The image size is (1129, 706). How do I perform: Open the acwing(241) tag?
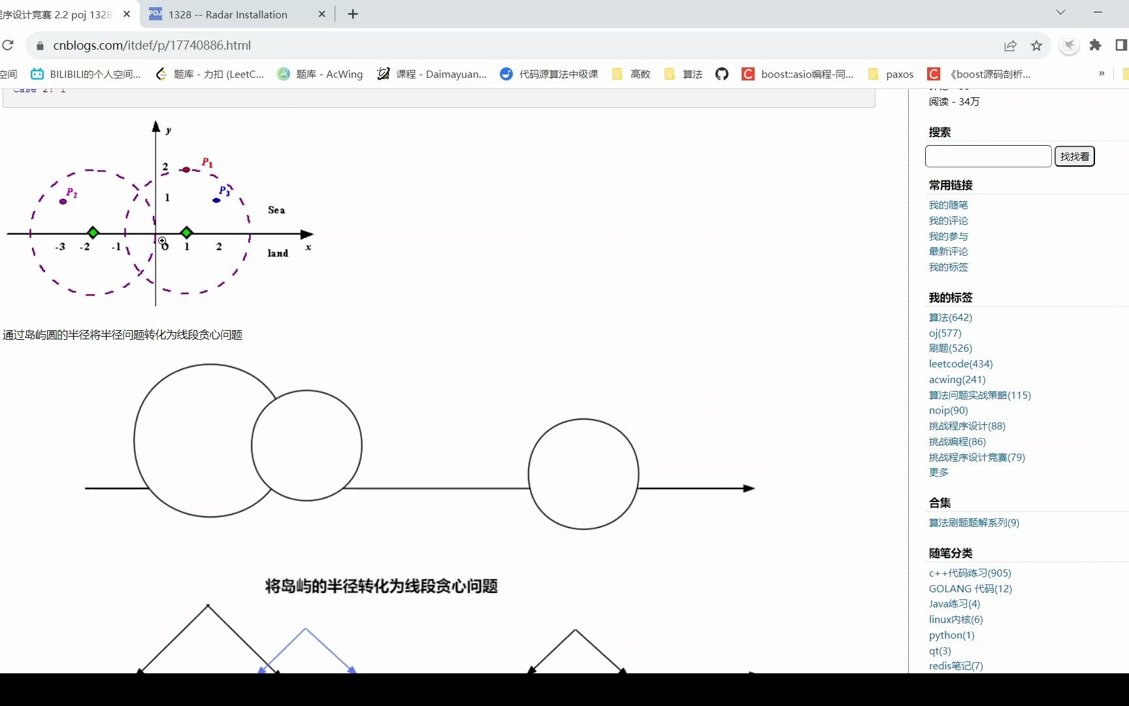pyautogui.click(x=957, y=380)
